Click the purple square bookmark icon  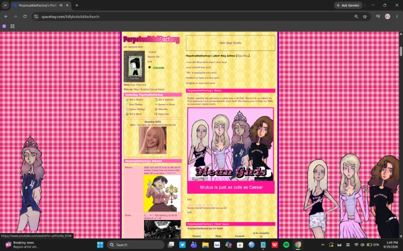pyautogui.click(x=4, y=26)
